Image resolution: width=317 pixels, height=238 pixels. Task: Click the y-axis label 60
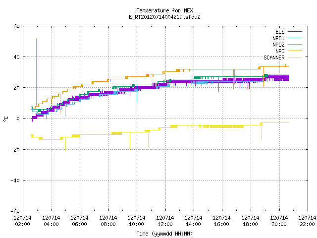[16, 26]
